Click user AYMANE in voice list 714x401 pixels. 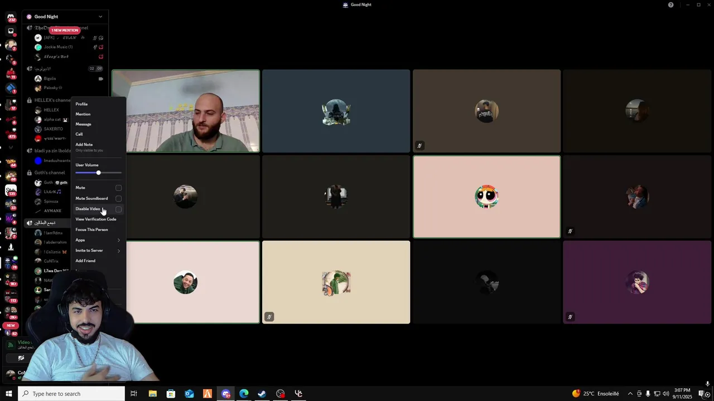click(52, 211)
